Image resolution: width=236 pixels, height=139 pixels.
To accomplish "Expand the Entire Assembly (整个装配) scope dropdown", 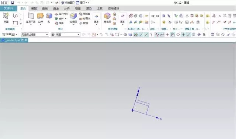I will pos(66,35).
